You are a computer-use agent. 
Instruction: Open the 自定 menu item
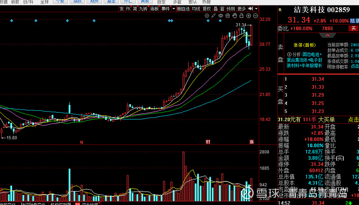click(162, 2)
